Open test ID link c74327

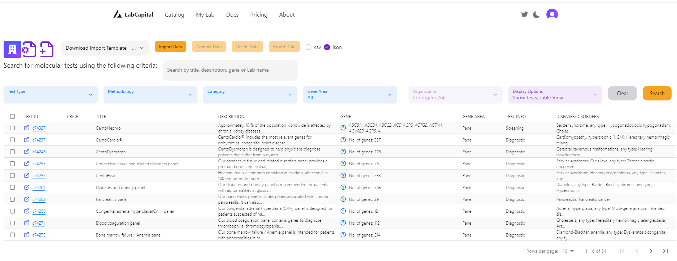pos(39,128)
